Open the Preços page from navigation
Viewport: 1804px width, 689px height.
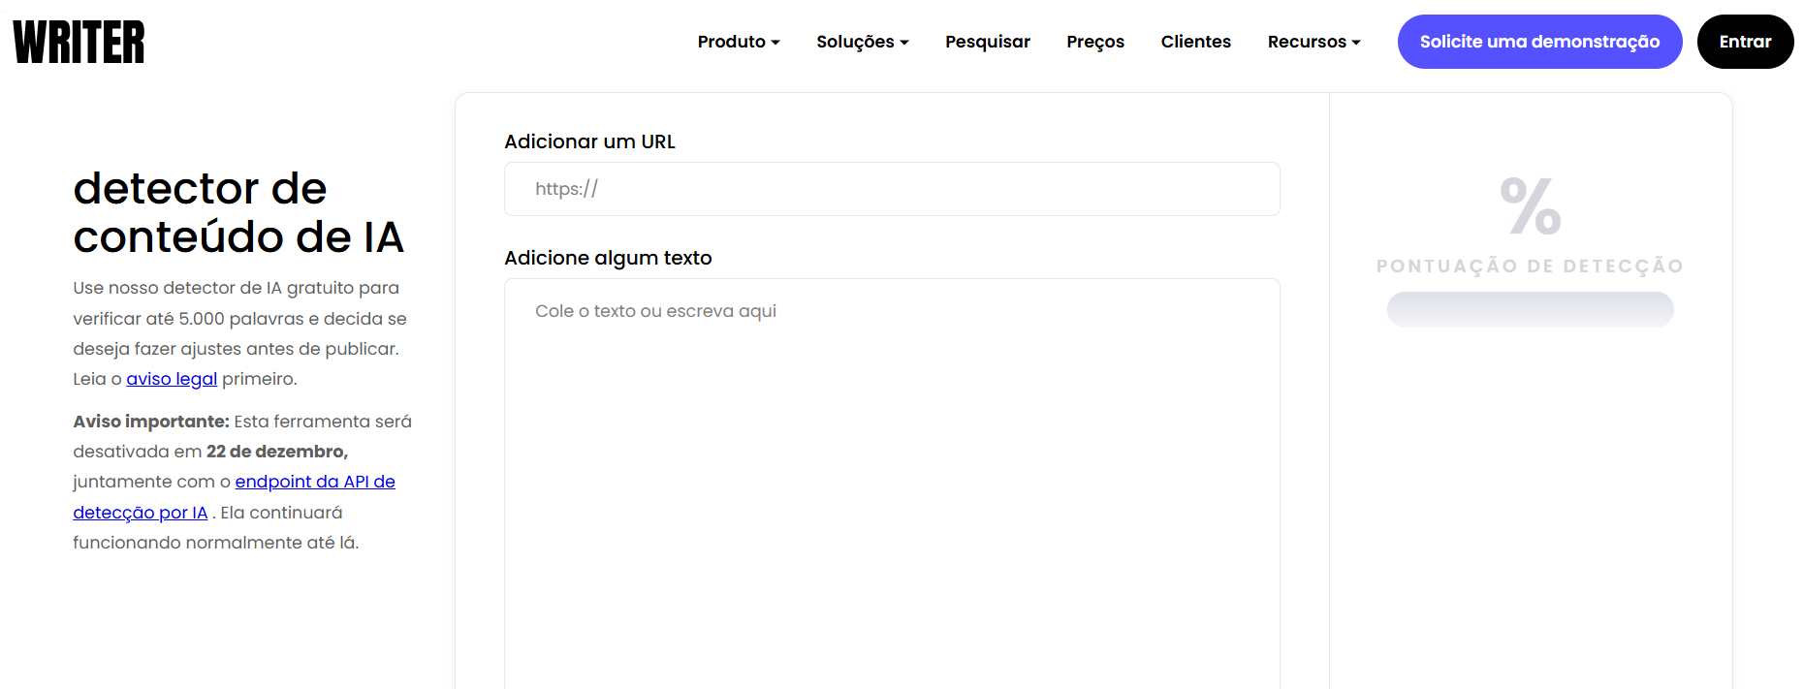[x=1094, y=42]
